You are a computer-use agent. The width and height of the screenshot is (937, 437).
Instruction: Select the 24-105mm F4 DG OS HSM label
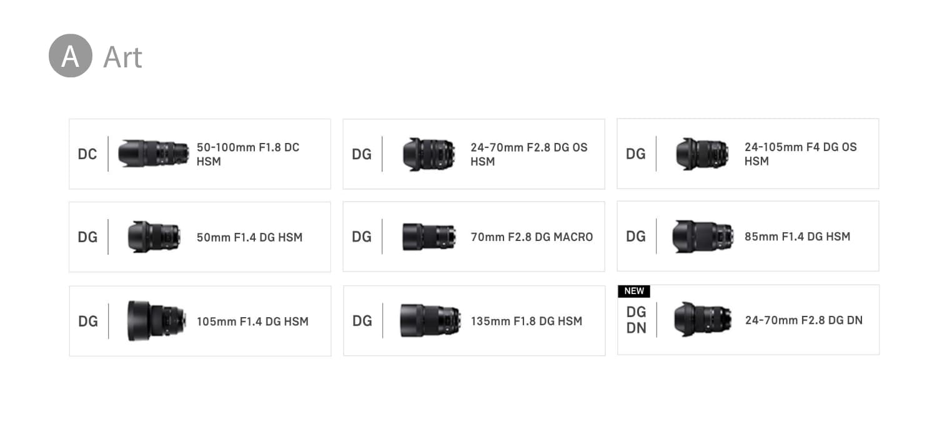[801, 154]
